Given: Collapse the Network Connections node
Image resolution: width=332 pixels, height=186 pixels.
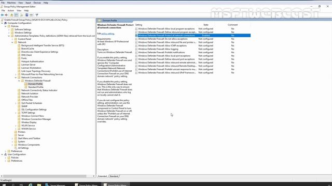Looking at the screenshot, I should tap(16, 78).
